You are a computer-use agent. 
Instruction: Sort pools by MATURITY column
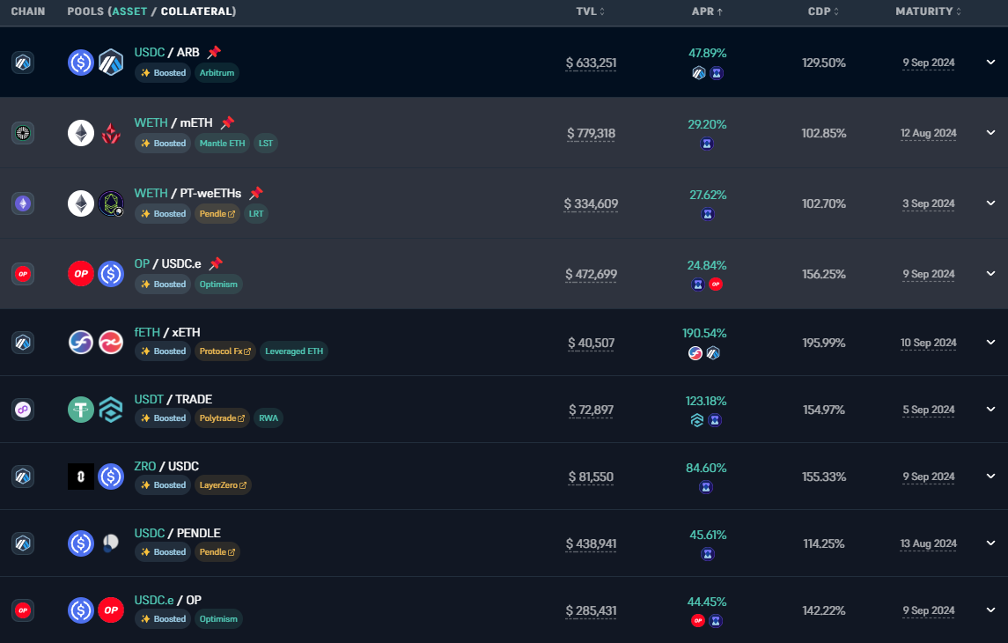pos(928,11)
